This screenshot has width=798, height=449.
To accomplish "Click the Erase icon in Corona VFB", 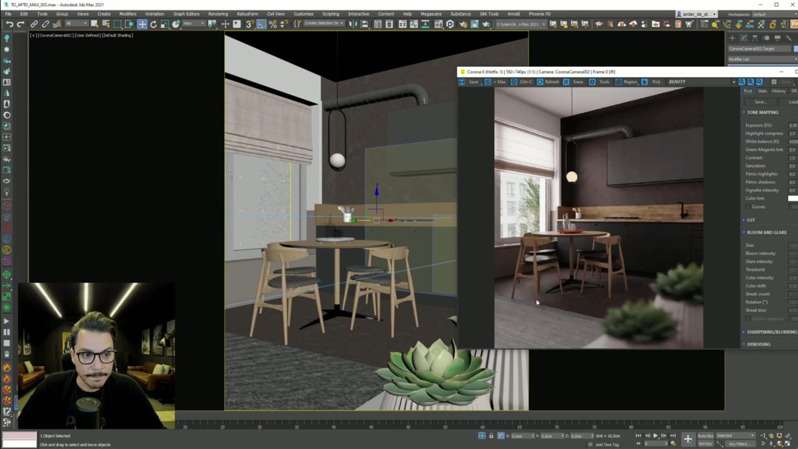I will (x=566, y=82).
